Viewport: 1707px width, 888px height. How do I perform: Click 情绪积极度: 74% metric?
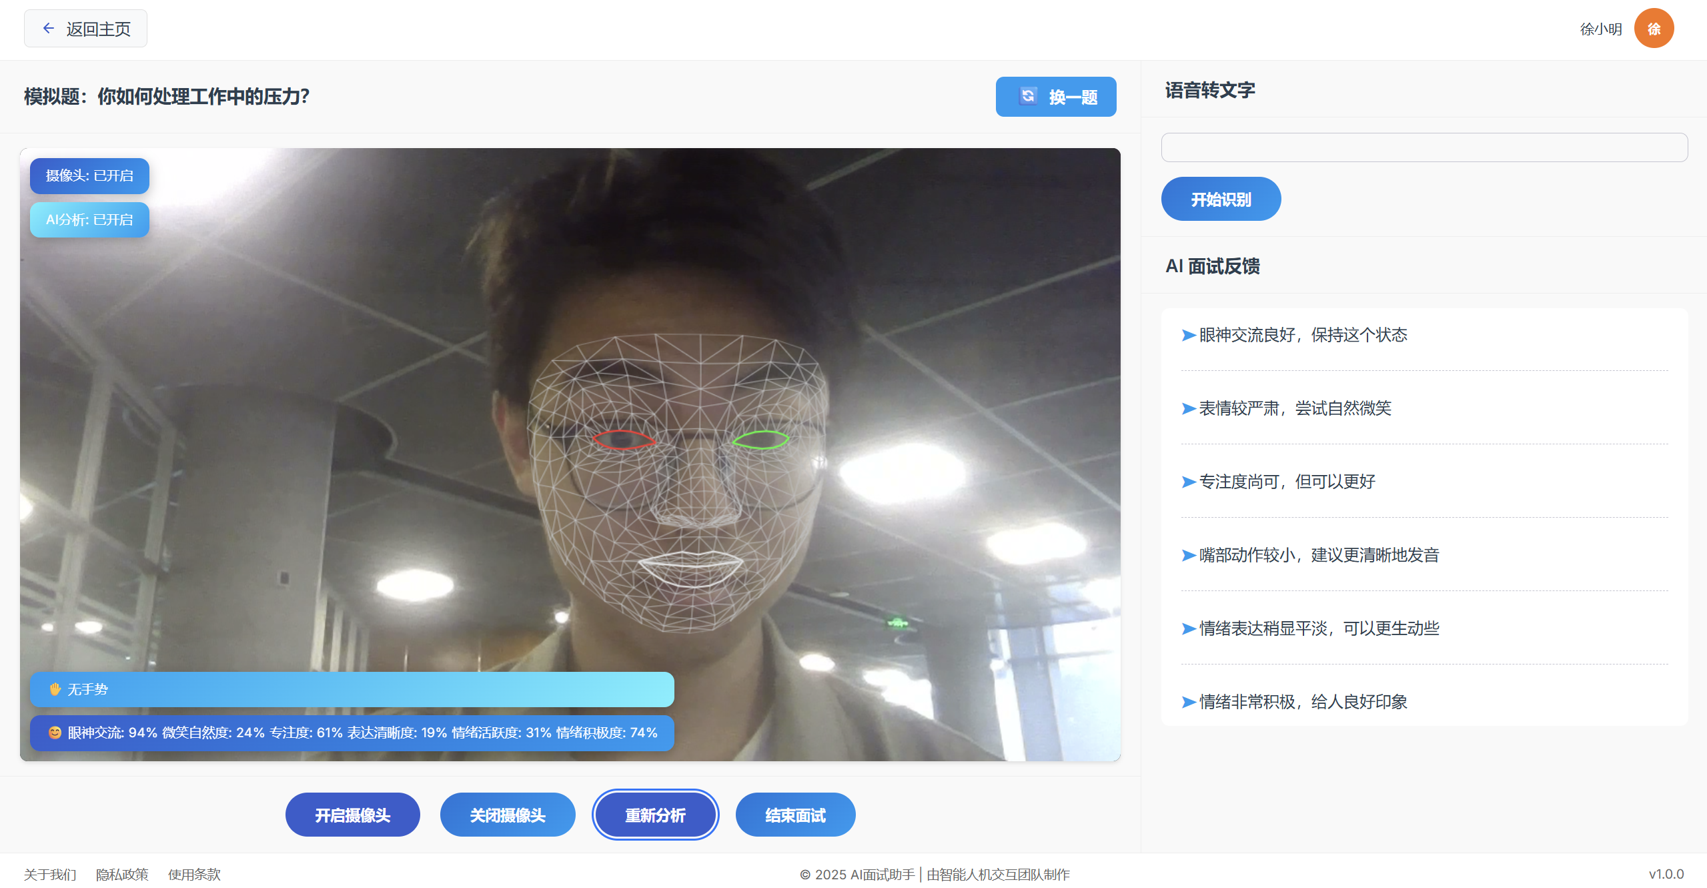[x=606, y=733]
